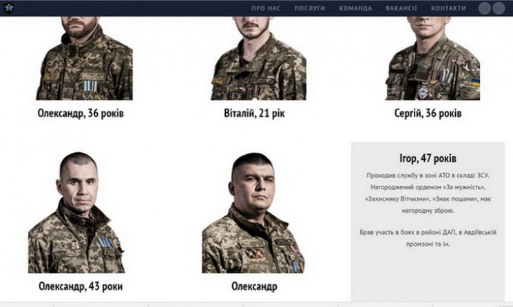Click the photo of Сергій, 36 років

pos(432,59)
